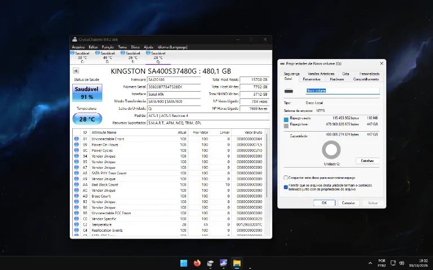
Task: Click the status orb for row ID 94
Action: click(77, 156)
